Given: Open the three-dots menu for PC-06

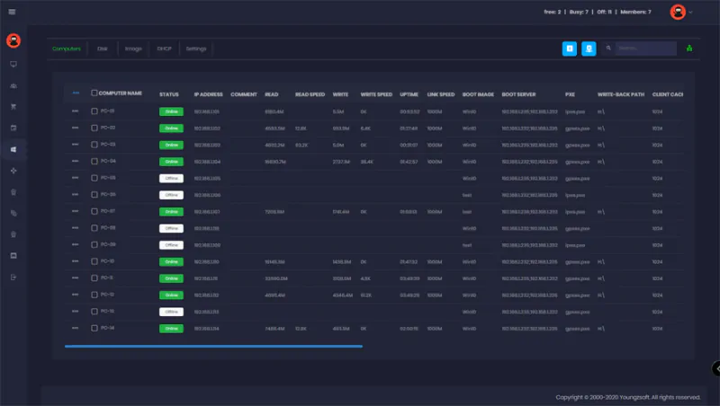Looking at the screenshot, I should point(76,194).
